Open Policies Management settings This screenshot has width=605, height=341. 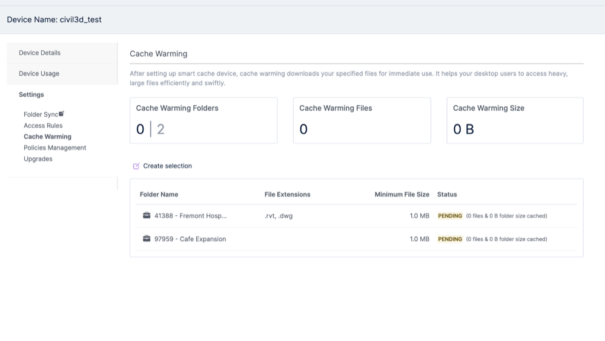(55, 148)
